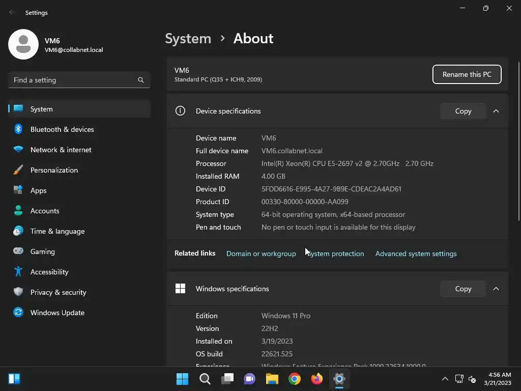
Task: Open the Chat app on taskbar
Action: coord(249,379)
